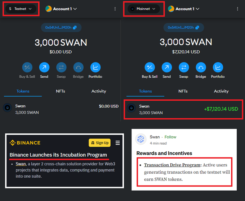Expand Account 1 selector in Mainnet wallet

187,9
